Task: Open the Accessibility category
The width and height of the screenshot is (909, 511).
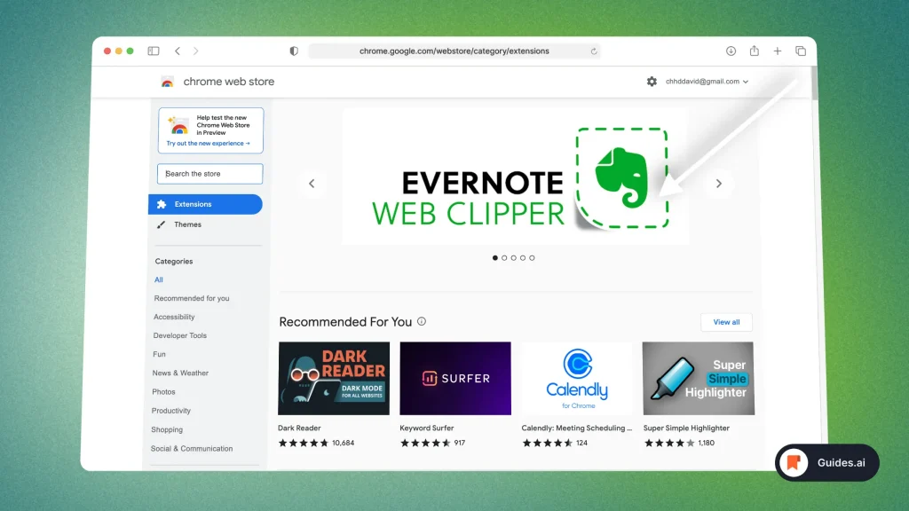Action: (x=174, y=317)
